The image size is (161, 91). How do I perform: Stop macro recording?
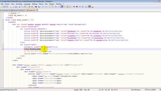pyautogui.click(x=77, y=7)
